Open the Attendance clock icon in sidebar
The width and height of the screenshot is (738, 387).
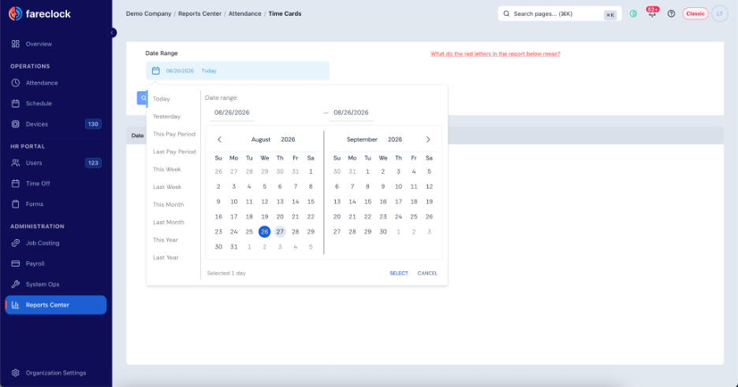pos(16,83)
